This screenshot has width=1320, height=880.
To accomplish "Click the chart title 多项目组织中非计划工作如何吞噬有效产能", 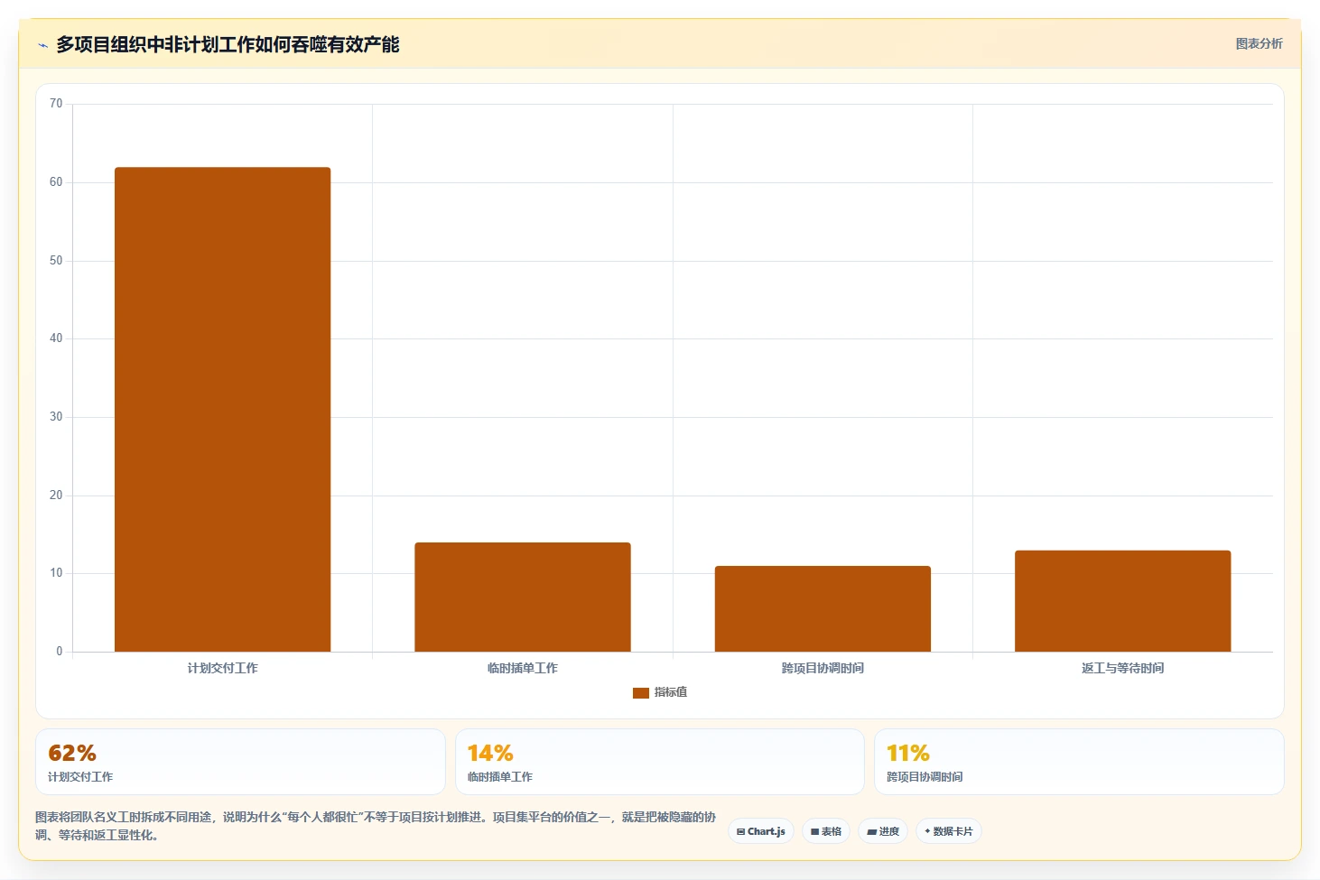I will click(228, 44).
